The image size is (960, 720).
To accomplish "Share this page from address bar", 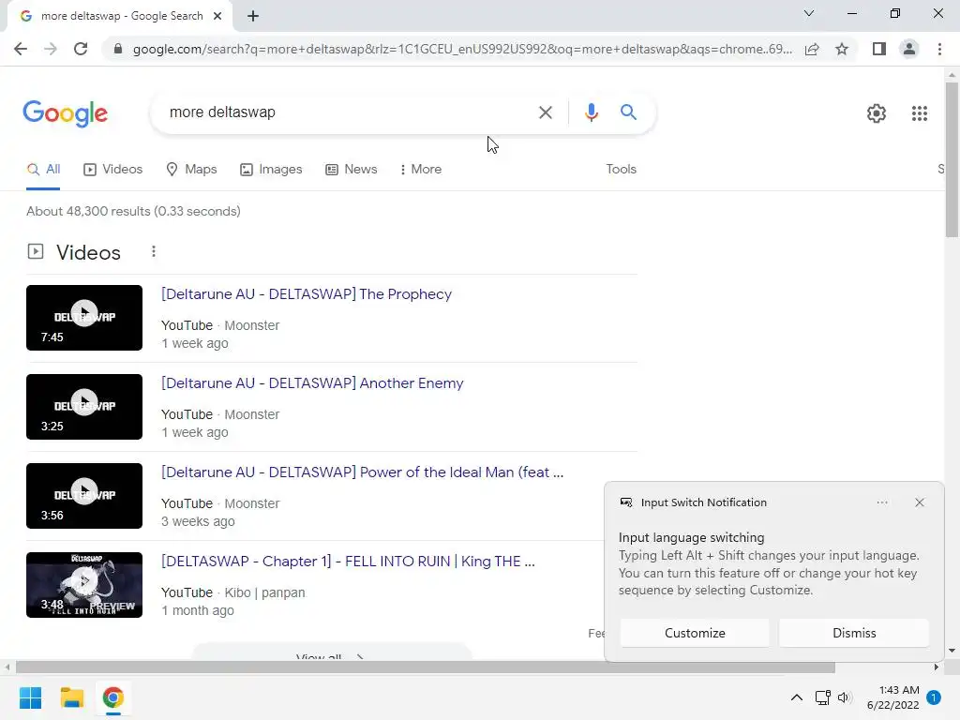I will click(x=812, y=49).
